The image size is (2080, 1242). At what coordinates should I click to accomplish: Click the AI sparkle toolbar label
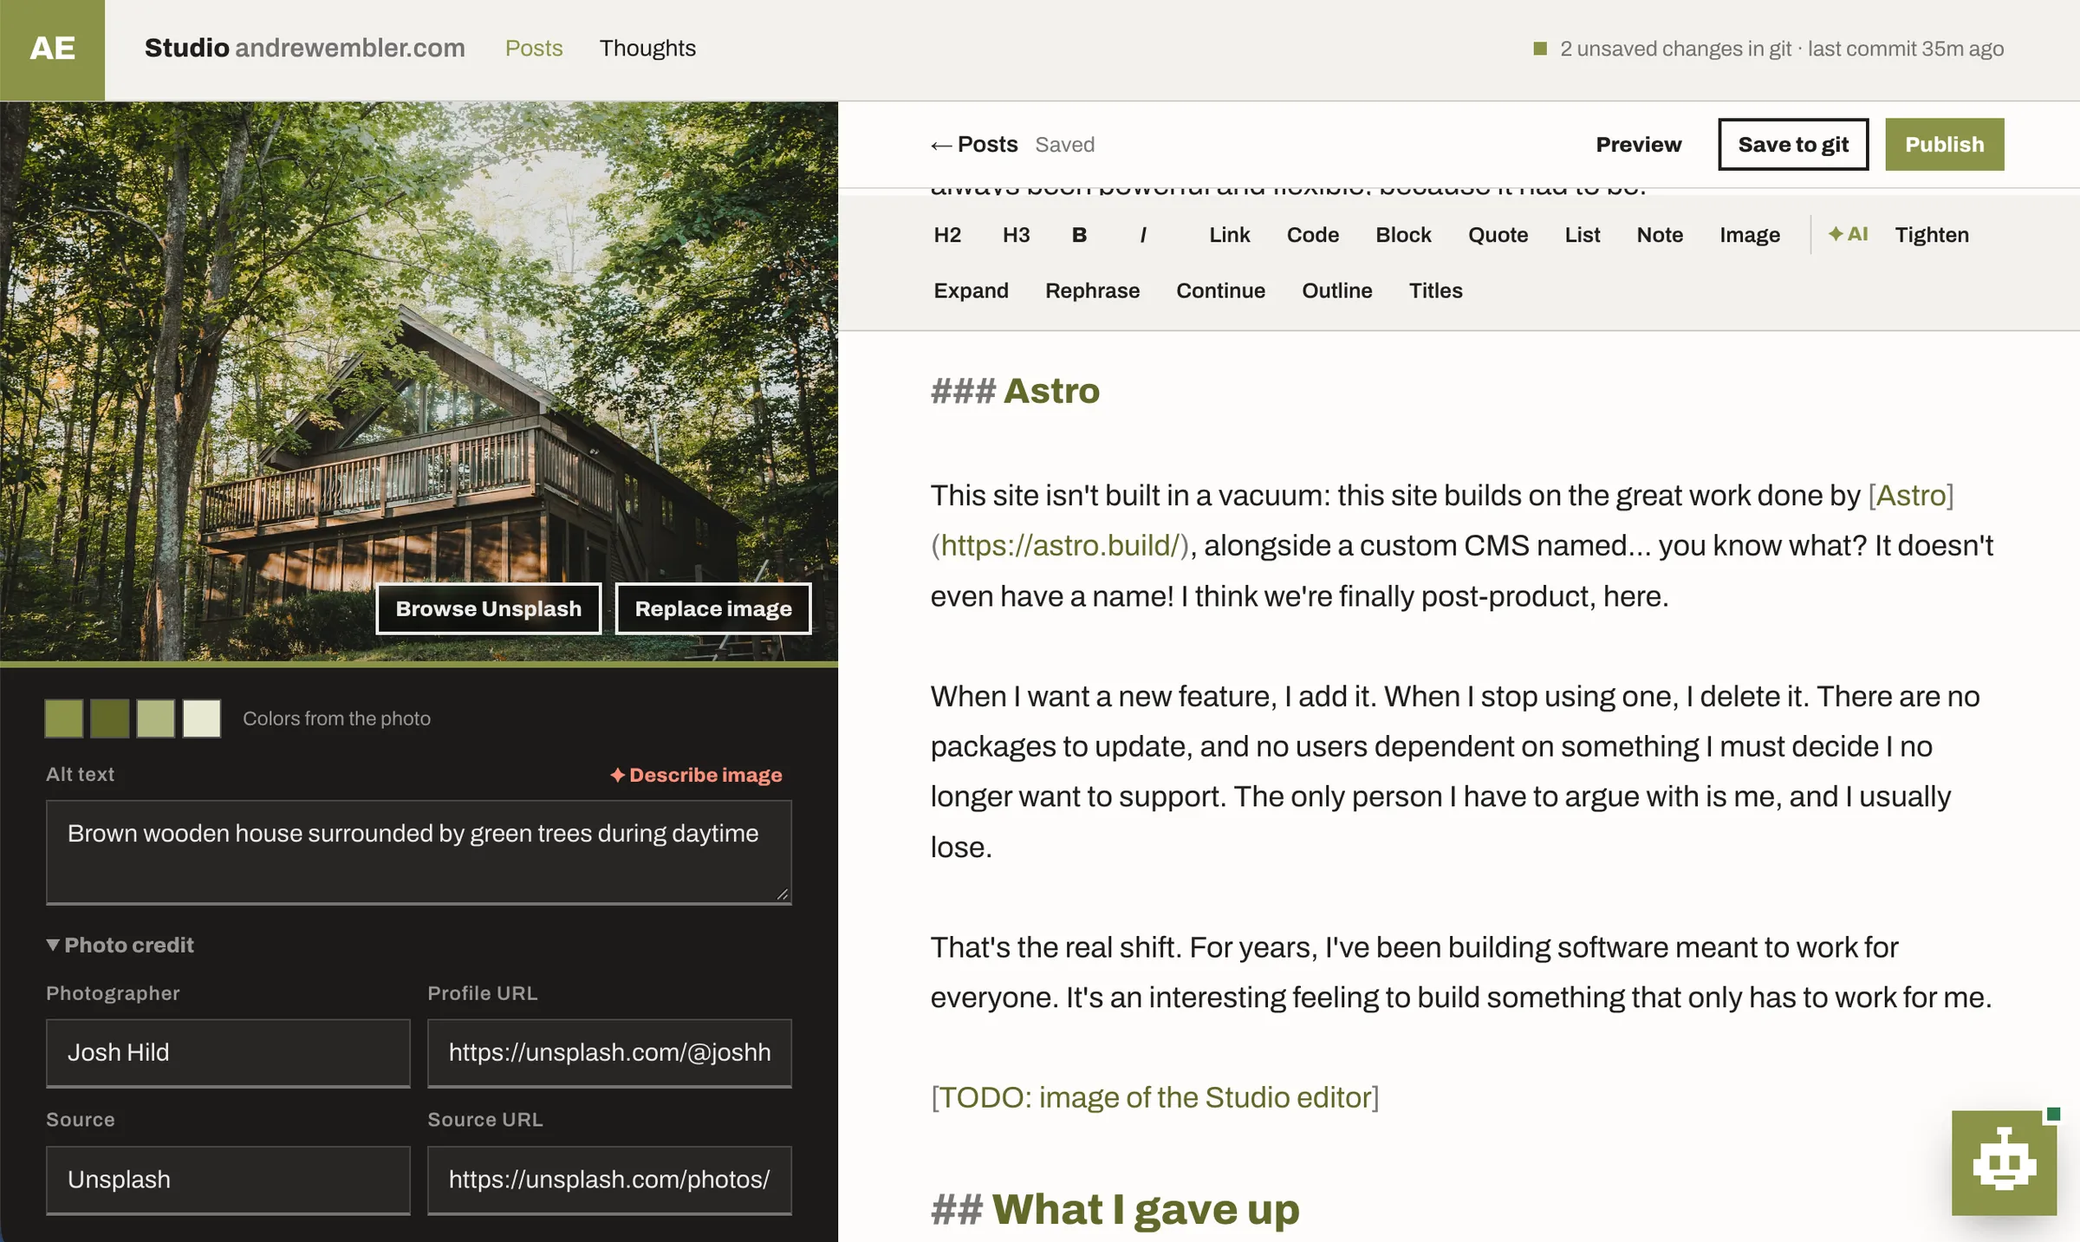pyautogui.click(x=1848, y=234)
